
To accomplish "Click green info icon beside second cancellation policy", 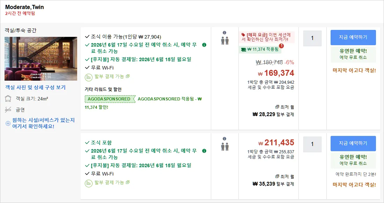I will [204, 151].
